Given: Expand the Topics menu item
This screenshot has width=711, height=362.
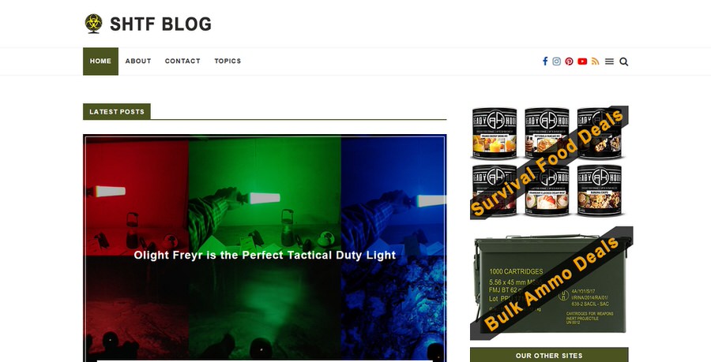Looking at the screenshot, I should (x=228, y=61).
